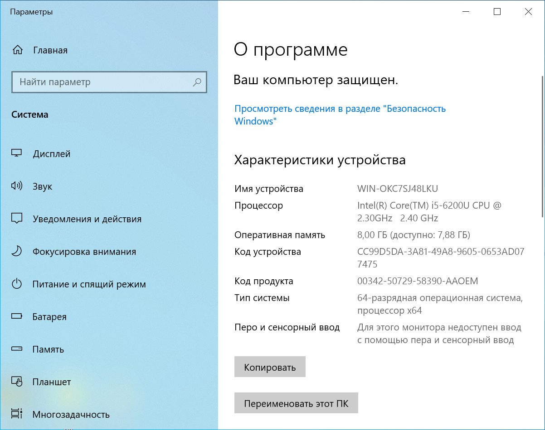Click the Питание и спящий режим power icon
This screenshot has width=545, height=430.
click(17, 284)
